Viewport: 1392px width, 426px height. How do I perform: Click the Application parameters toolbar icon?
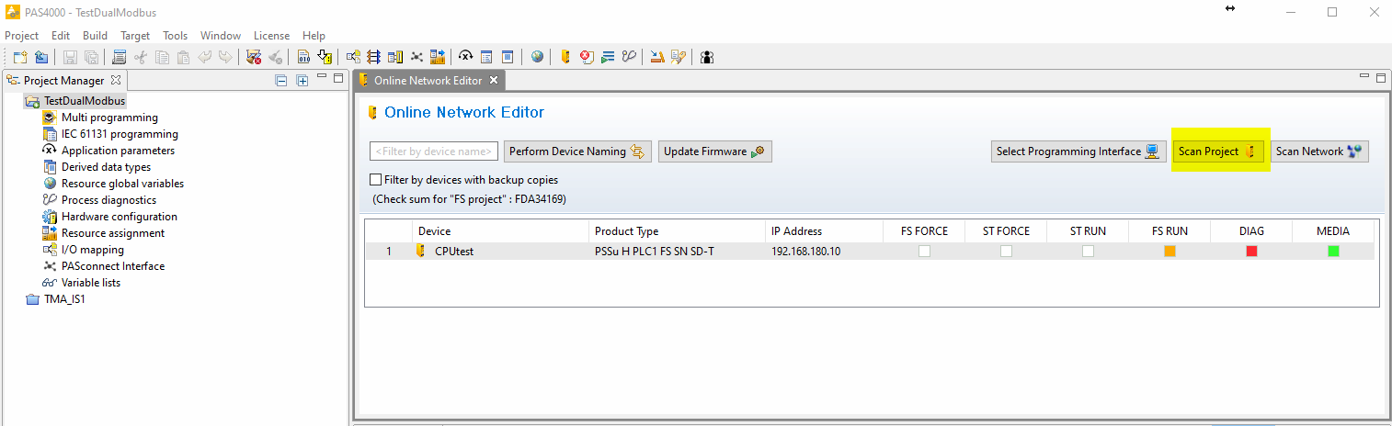point(465,57)
